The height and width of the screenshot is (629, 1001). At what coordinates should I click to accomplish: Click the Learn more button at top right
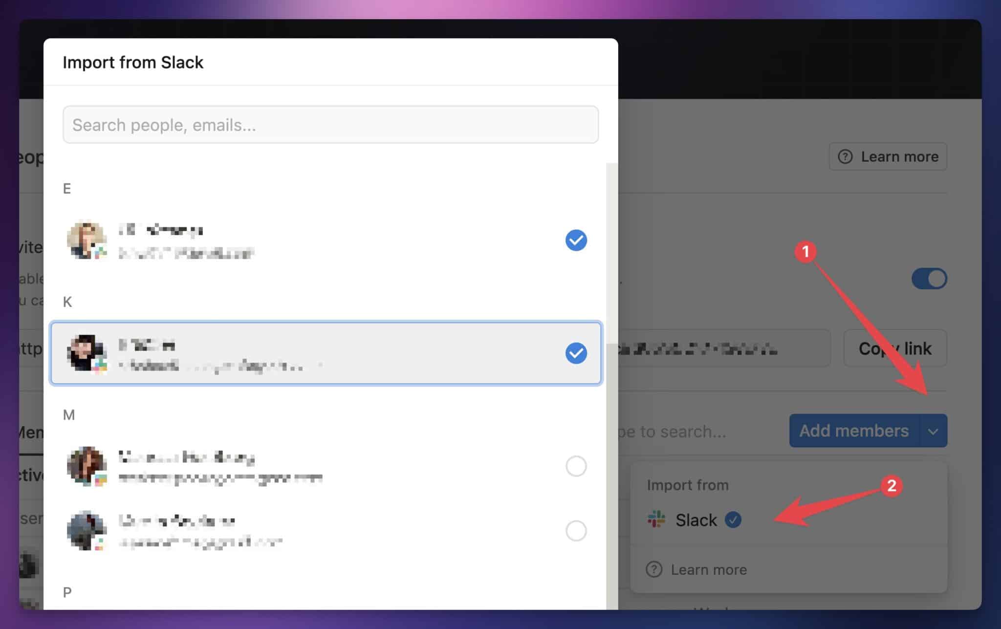(888, 156)
